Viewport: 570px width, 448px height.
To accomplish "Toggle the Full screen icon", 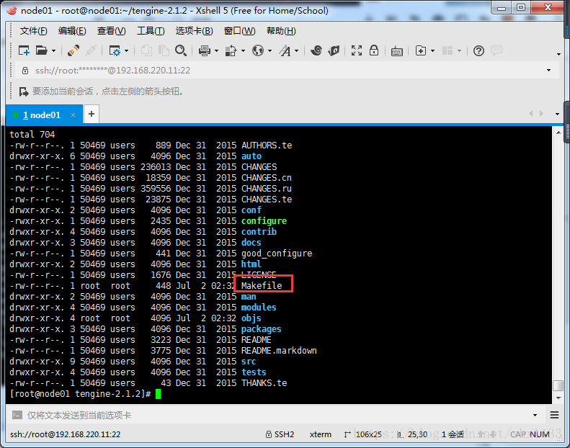I will pyautogui.click(x=357, y=51).
